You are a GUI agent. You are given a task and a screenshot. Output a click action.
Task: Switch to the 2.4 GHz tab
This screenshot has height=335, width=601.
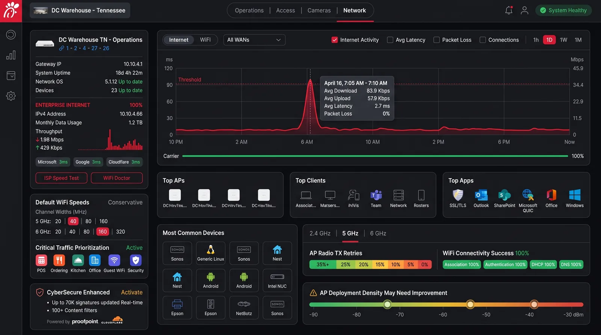coord(320,233)
